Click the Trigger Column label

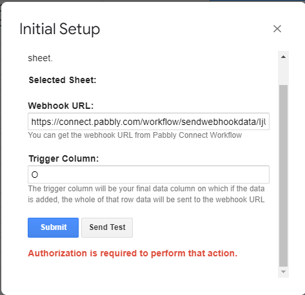64,159
